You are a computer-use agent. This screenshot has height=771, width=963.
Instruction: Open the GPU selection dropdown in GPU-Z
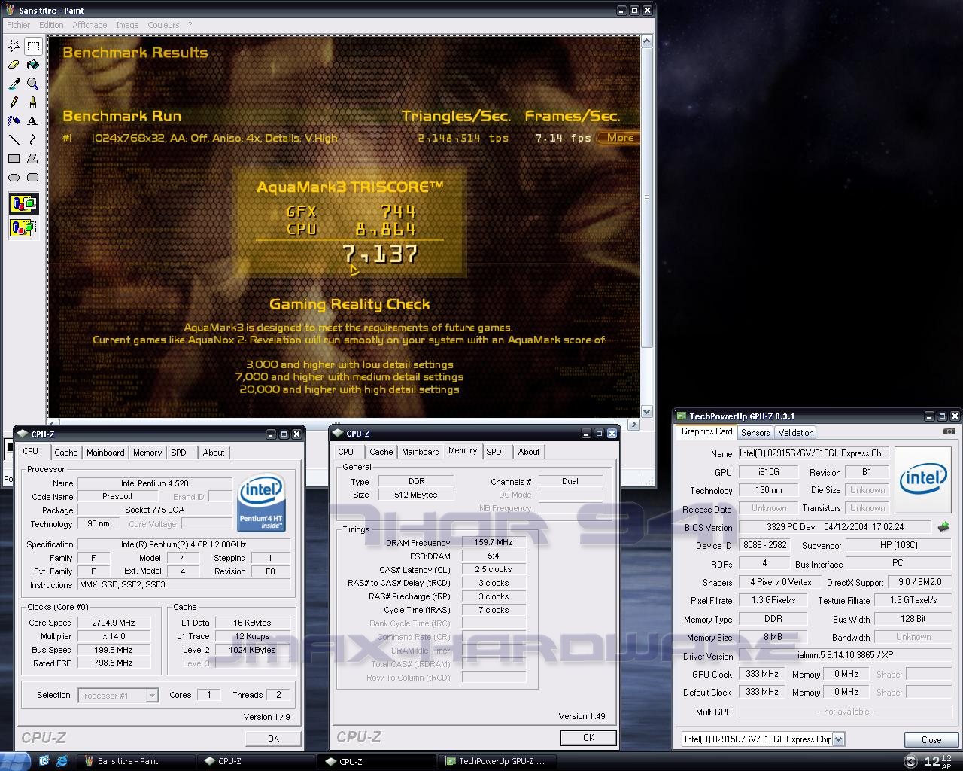point(838,739)
